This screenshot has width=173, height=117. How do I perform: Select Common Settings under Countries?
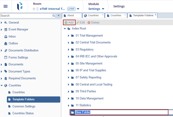click(24, 106)
